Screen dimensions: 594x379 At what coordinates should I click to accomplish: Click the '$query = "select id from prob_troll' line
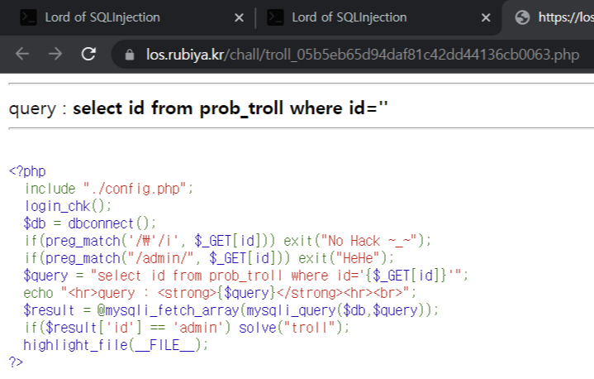[x=246, y=276]
